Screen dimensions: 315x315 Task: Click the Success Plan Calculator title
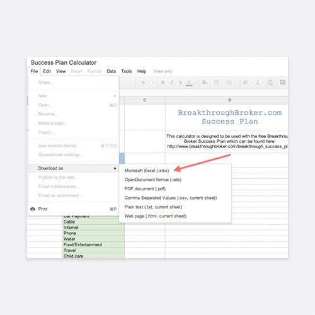point(64,62)
